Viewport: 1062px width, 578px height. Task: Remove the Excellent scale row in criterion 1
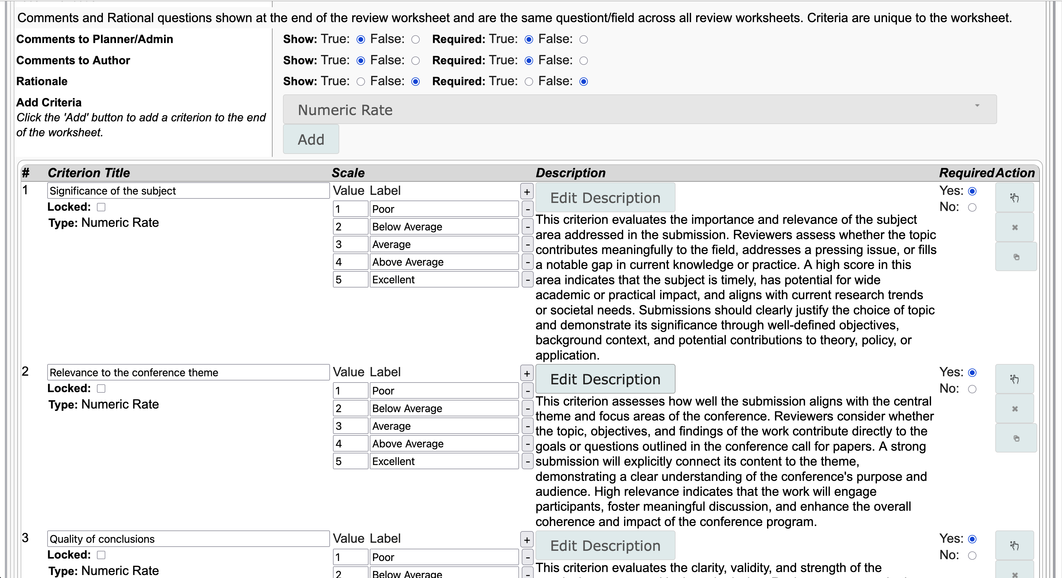coord(527,280)
